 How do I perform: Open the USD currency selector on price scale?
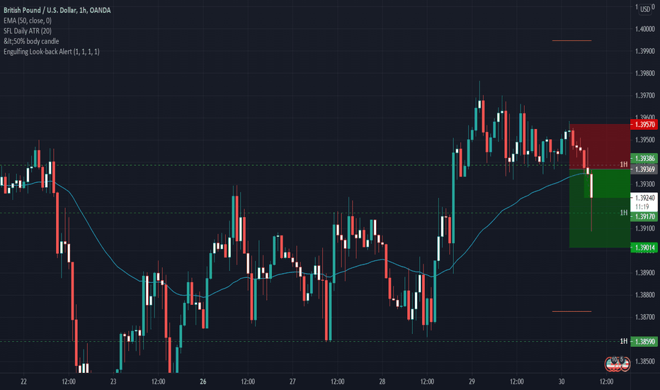click(645, 9)
